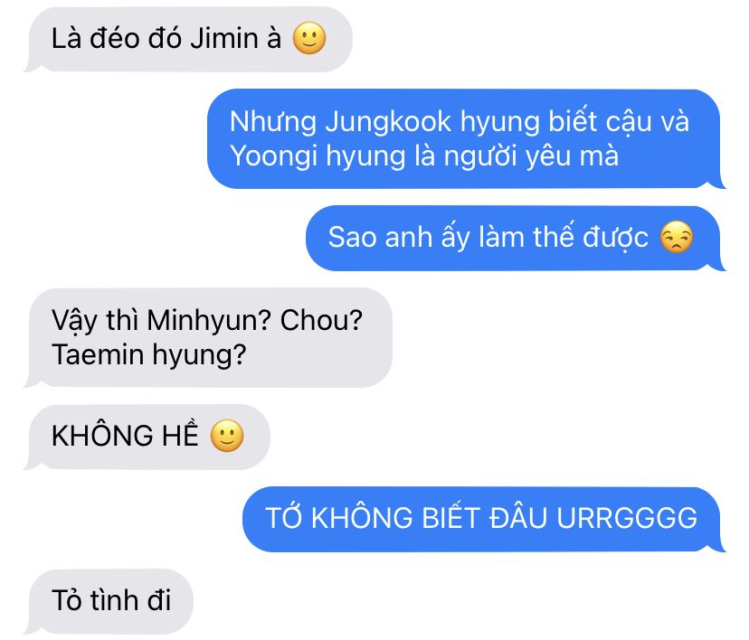The image size is (749, 640).
Task: Select the grey 'Là đéo đó Jimin à' message bubble
Action: coord(189,40)
